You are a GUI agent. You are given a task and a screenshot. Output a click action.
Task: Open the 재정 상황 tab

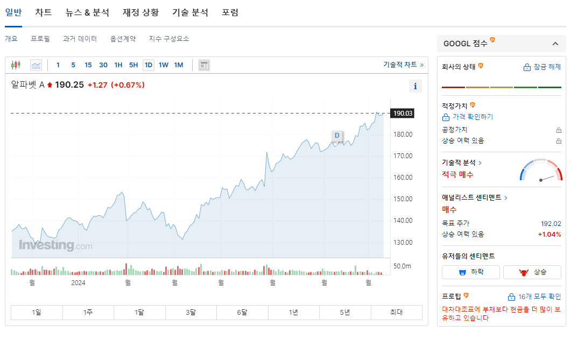[141, 12]
